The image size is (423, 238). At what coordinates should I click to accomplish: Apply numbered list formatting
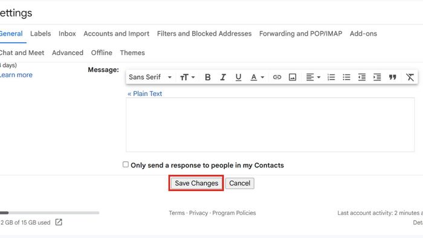[x=331, y=77]
